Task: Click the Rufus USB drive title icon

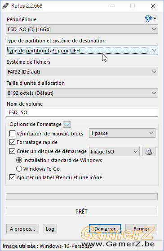Action: [x=5, y=6]
